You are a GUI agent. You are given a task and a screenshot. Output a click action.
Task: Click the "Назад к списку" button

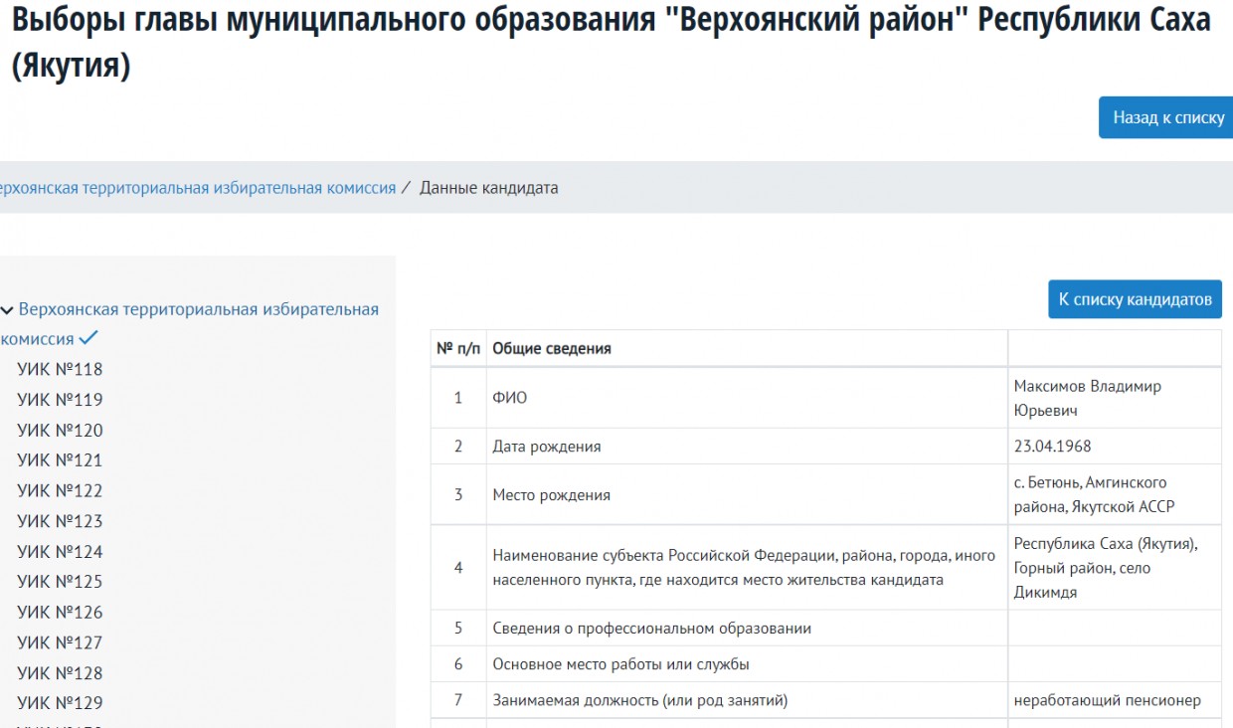[1167, 117]
